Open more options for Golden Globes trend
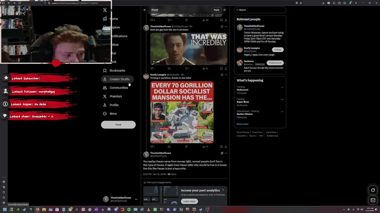Image resolution: width=380 pixels, height=213 pixels. [x=282, y=112]
